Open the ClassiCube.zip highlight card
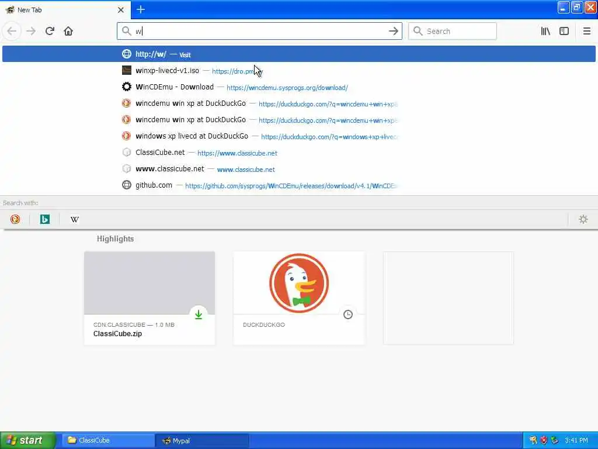Viewport: 598px width, 449px height. 149,298
